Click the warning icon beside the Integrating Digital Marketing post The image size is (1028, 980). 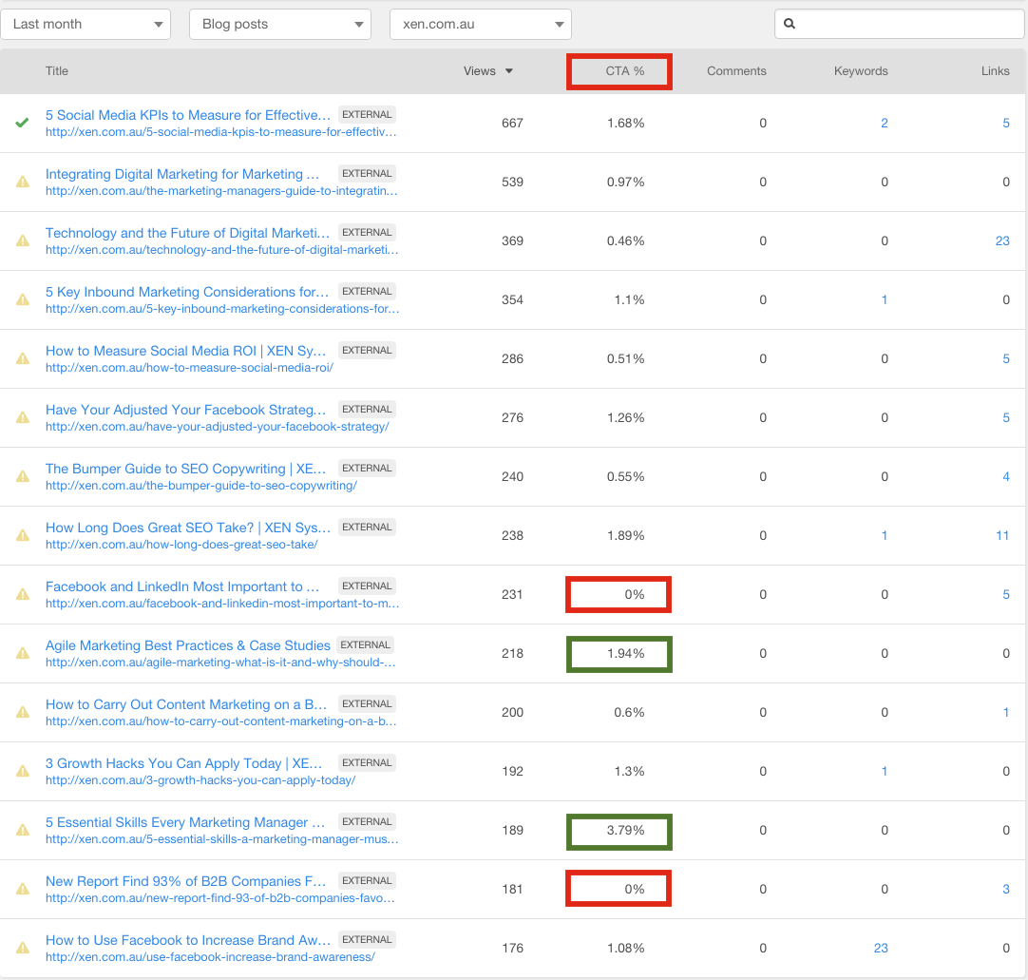(x=22, y=182)
